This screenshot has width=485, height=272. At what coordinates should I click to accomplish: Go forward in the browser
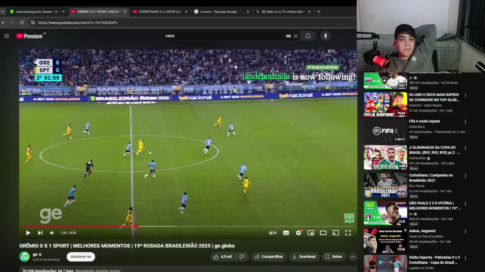click(12, 23)
